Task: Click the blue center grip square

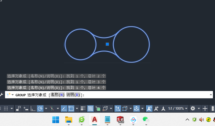Action: (x=107, y=44)
